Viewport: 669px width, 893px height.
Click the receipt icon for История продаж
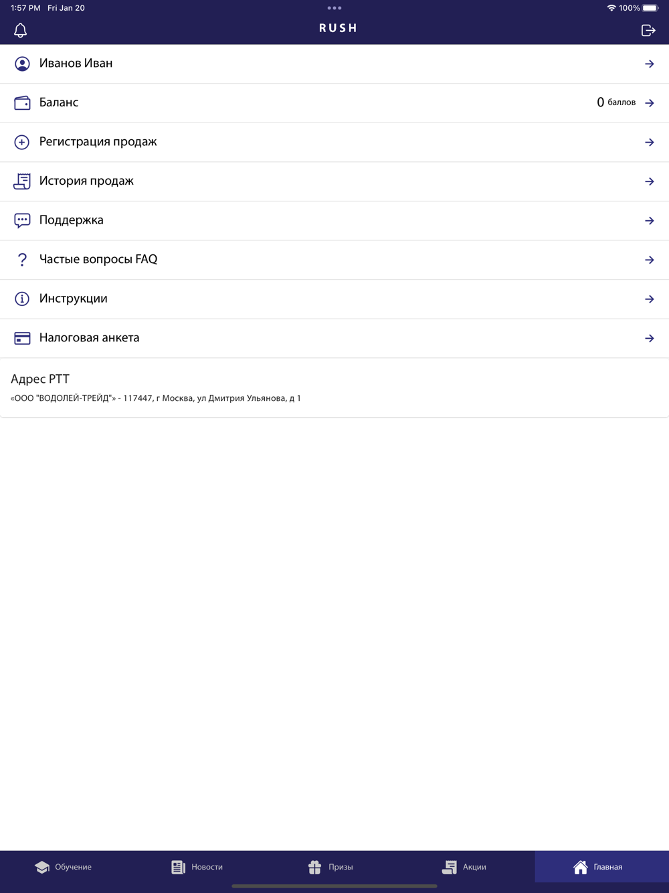click(22, 181)
